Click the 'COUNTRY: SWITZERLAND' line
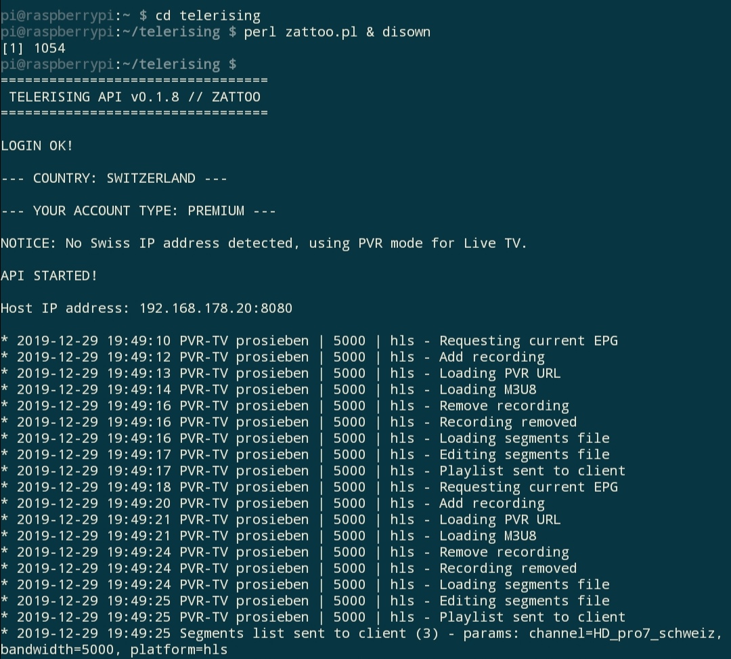 [x=114, y=179]
